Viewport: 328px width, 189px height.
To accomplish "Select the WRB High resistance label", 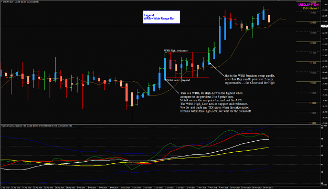I will (x=176, y=50).
